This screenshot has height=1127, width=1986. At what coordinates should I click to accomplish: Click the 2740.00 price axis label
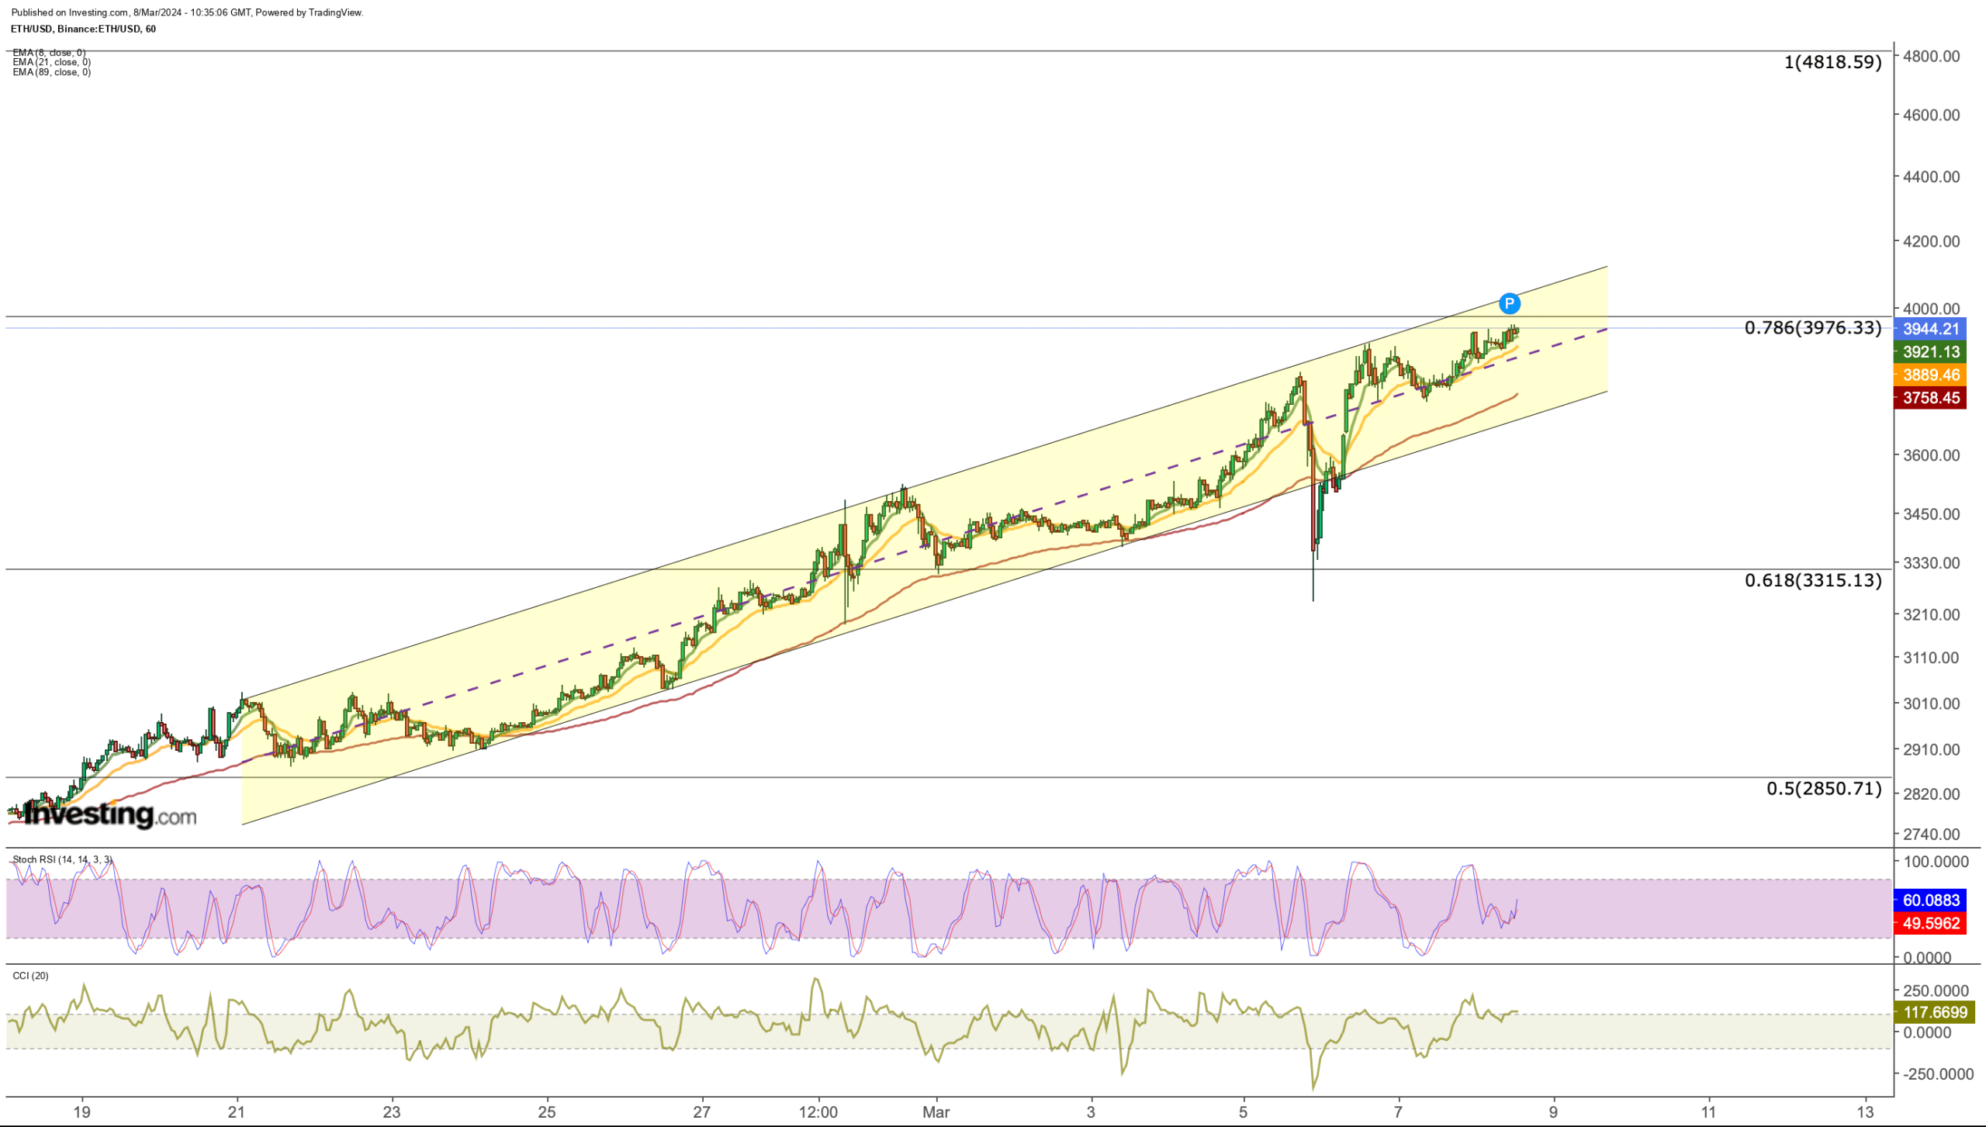point(1931,835)
